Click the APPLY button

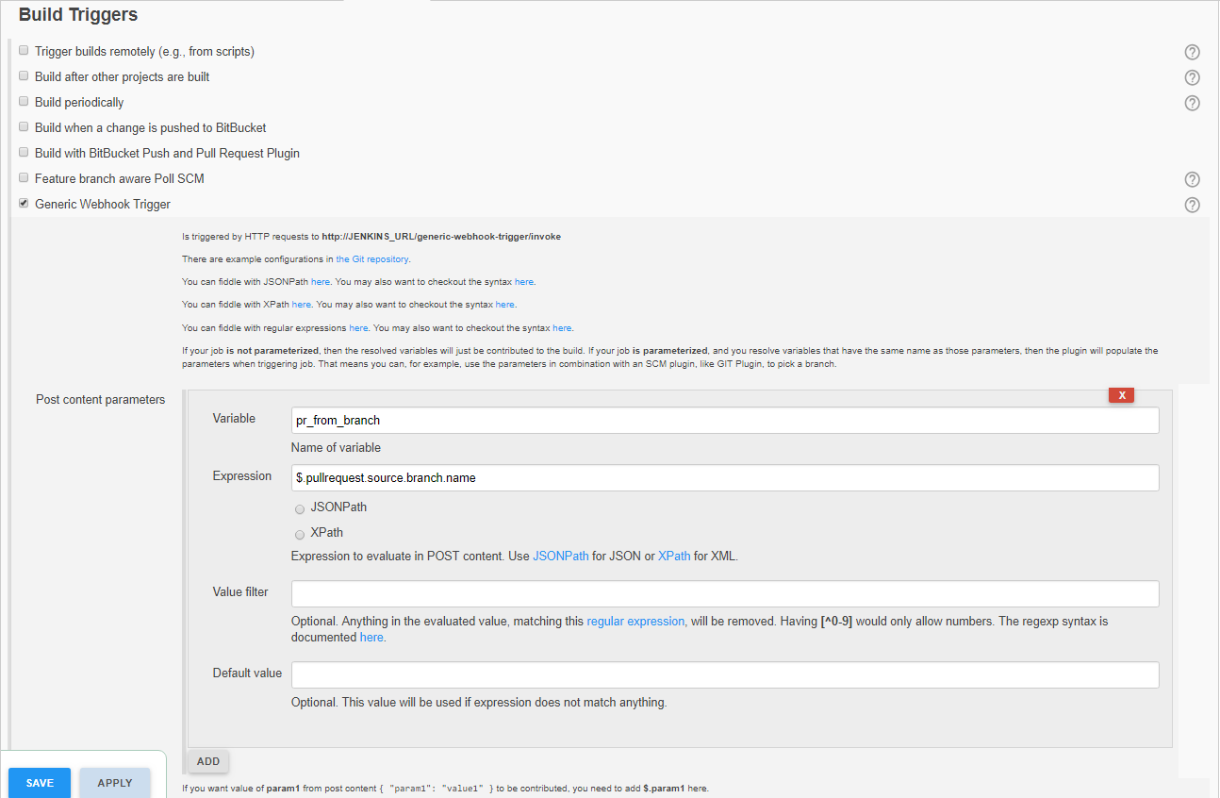(x=114, y=783)
